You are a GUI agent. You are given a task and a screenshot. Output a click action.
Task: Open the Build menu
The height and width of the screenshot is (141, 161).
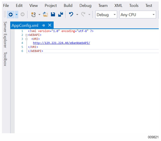coord(68,5)
